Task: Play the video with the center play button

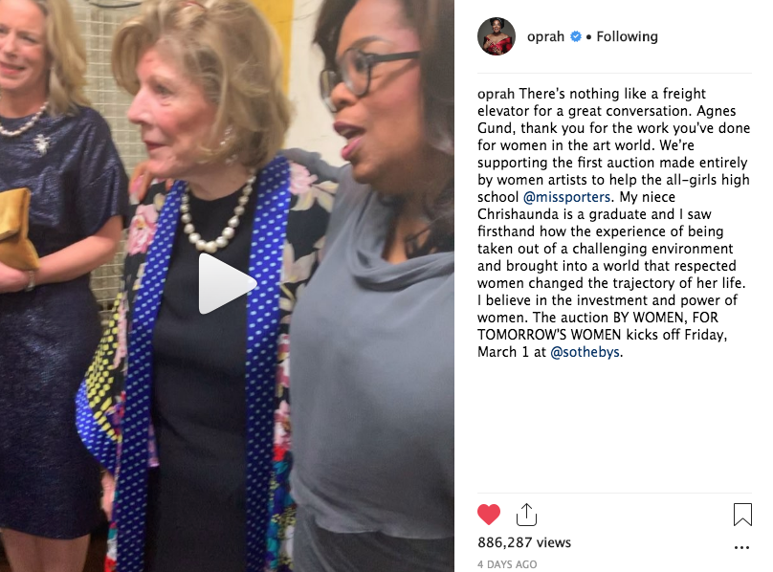Action: pos(227,283)
